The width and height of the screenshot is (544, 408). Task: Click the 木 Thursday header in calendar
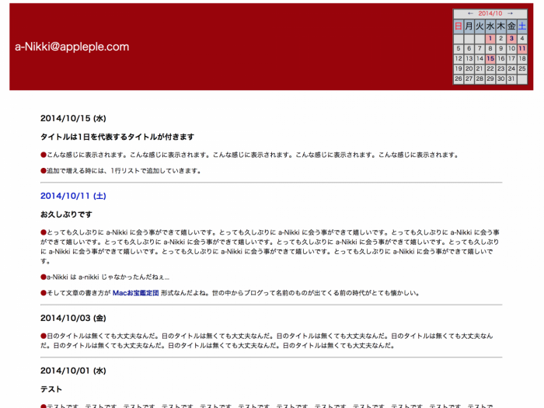tap(501, 26)
